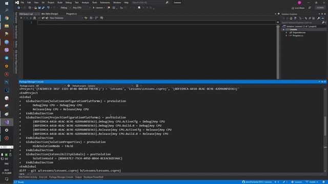Viewport: 328px width, 184px height.
Task: Click the Save All toolbar icon
Action: [43, 8]
